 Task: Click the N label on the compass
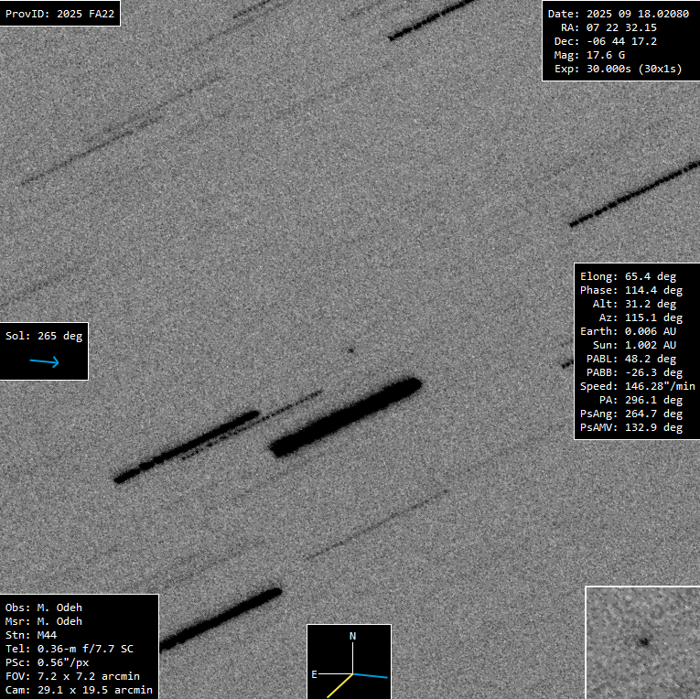[352, 635]
